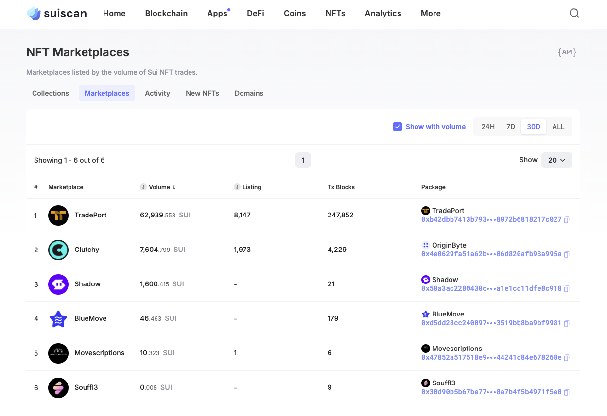The height and width of the screenshot is (416, 607).
Task: Open the Show 20 rows dropdown
Action: 557,160
